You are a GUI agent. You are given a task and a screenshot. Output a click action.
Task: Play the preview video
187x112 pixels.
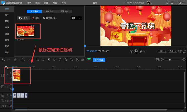coord(136,51)
